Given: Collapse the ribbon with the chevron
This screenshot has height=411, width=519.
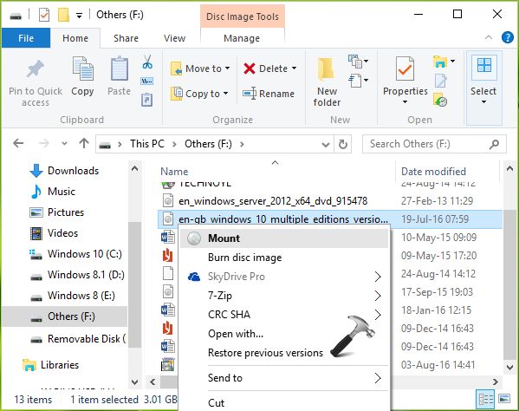Looking at the screenshot, I should tap(489, 37).
